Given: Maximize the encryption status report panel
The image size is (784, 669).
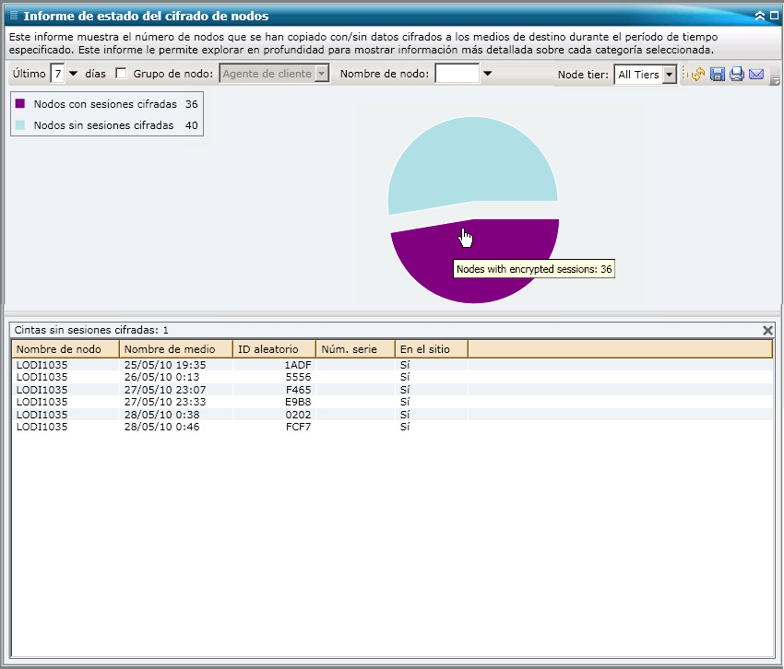Looking at the screenshot, I should 773,16.
